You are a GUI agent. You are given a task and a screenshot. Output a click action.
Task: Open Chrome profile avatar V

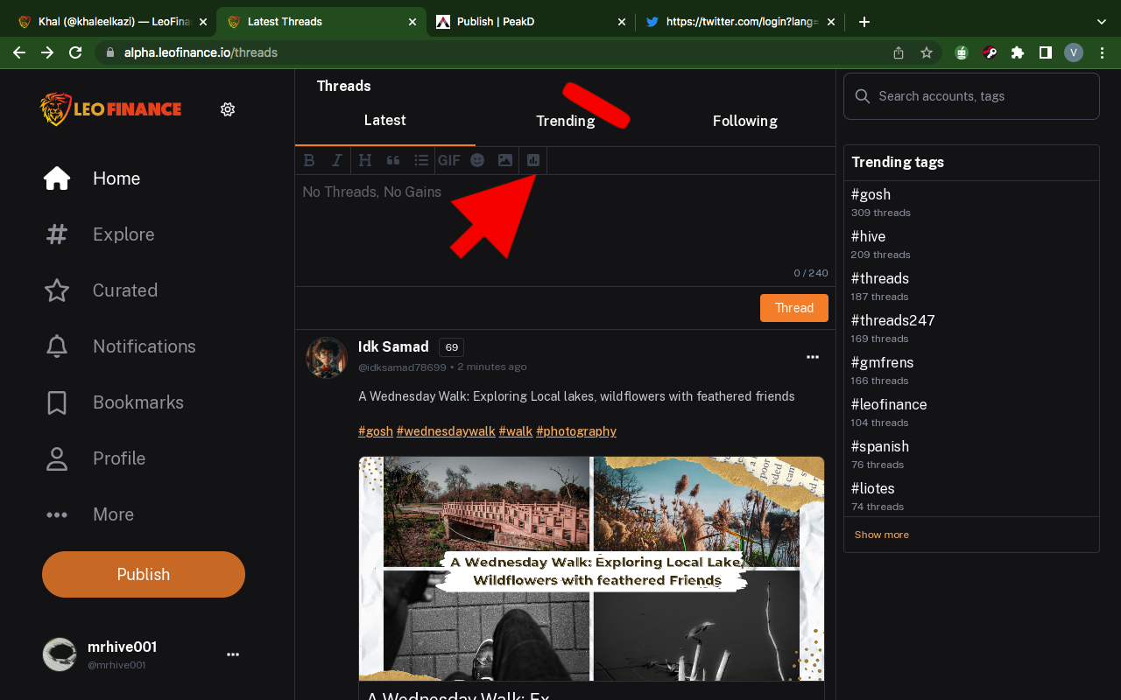pyautogui.click(x=1074, y=52)
